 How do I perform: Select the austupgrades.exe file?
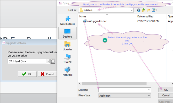tap(95, 21)
